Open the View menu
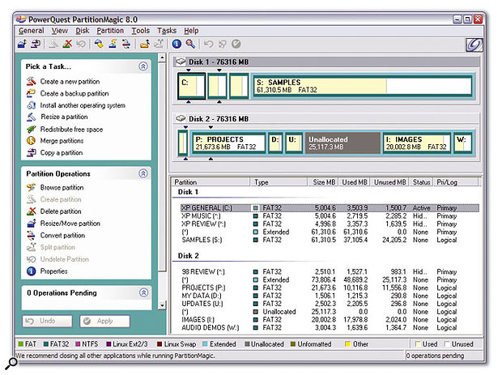Screen dimensions: 502x375 pyautogui.click(x=60, y=31)
